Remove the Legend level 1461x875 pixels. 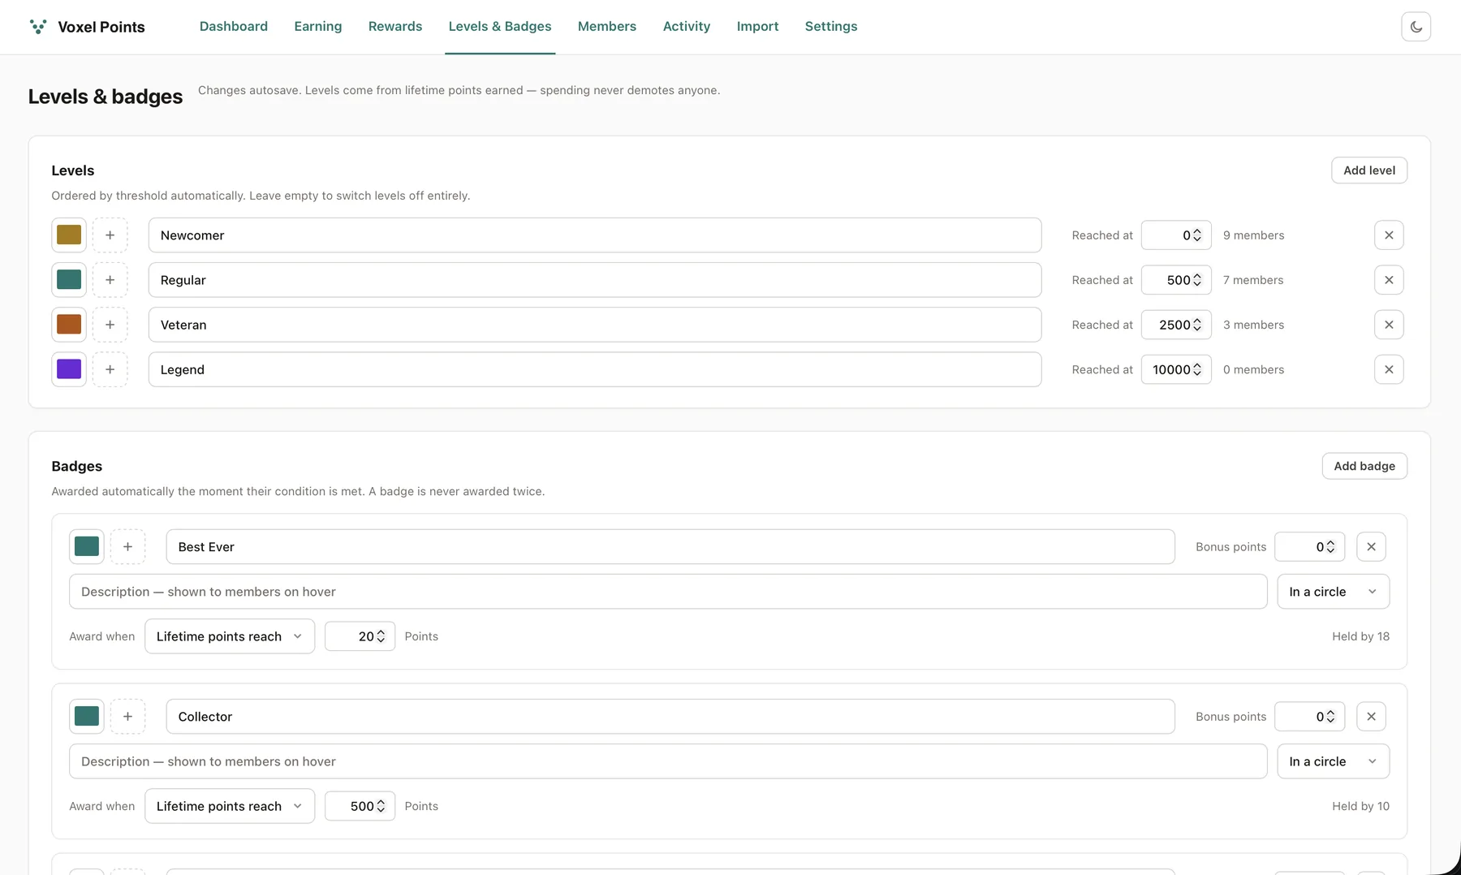tap(1389, 369)
